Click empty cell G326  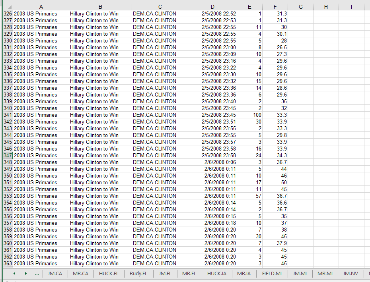tap(300, 14)
